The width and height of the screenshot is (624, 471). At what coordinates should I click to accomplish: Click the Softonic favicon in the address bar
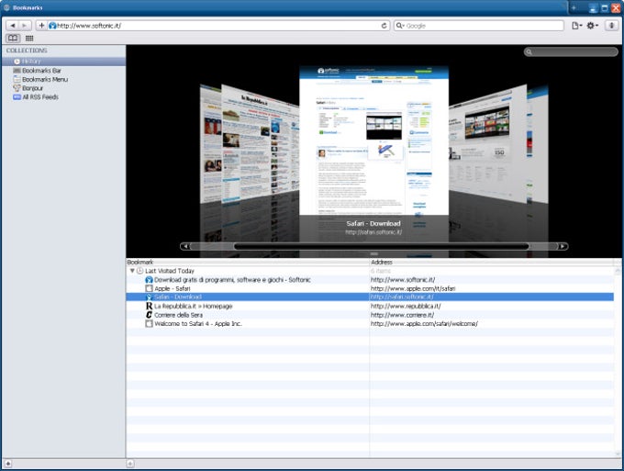coord(52,26)
